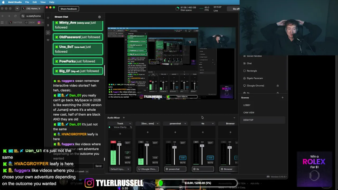Mute the powerchat channel
This screenshot has height=190, width=338.
[x=183, y=163]
